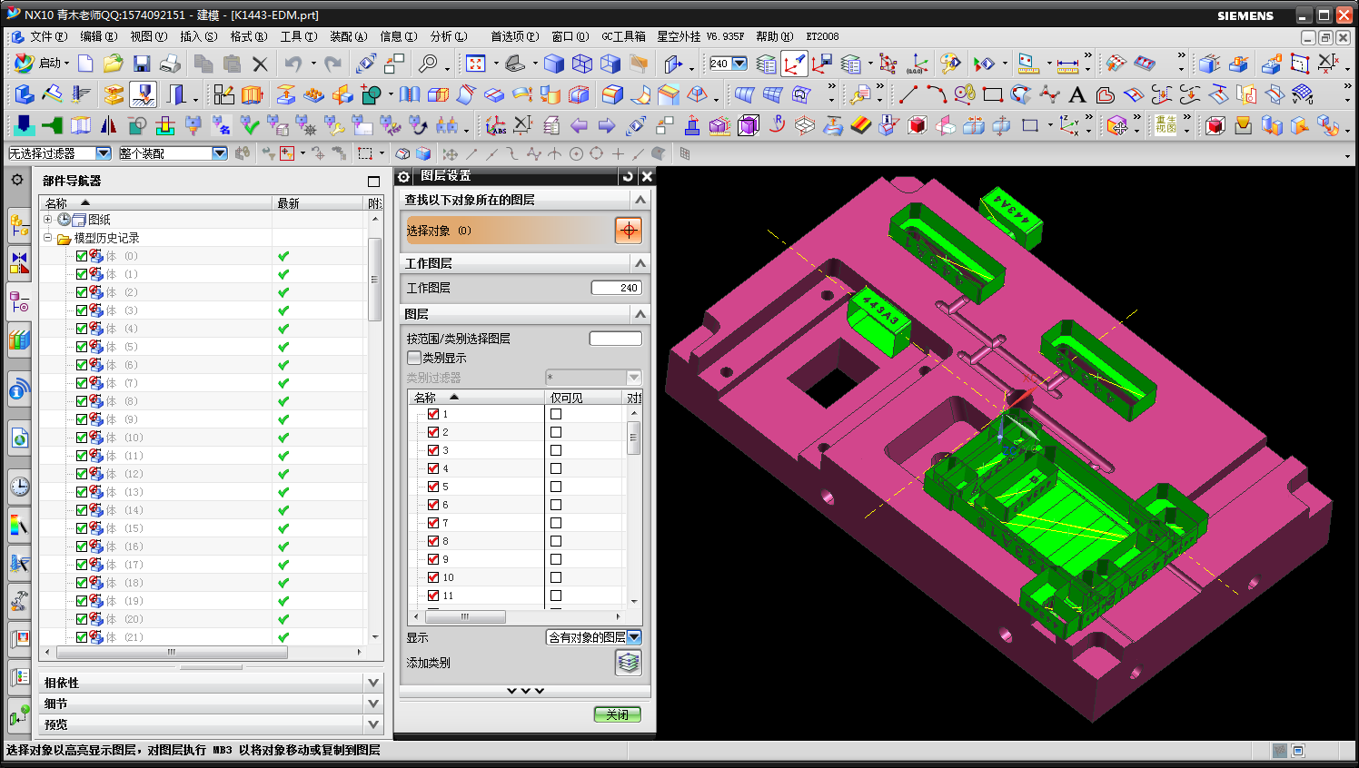Click the 工作图层 value field
Image resolution: width=1359 pixels, height=768 pixels.
pyautogui.click(x=617, y=288)
